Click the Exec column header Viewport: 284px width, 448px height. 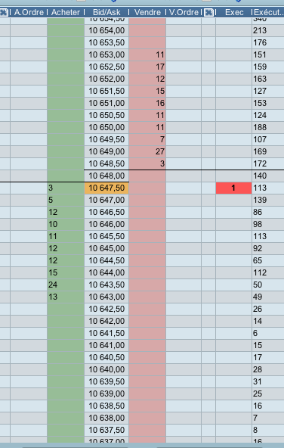click(234, 12)
